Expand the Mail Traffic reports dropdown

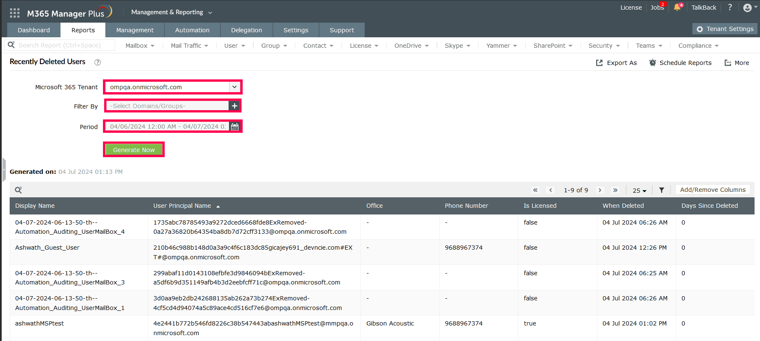point(189,46)
